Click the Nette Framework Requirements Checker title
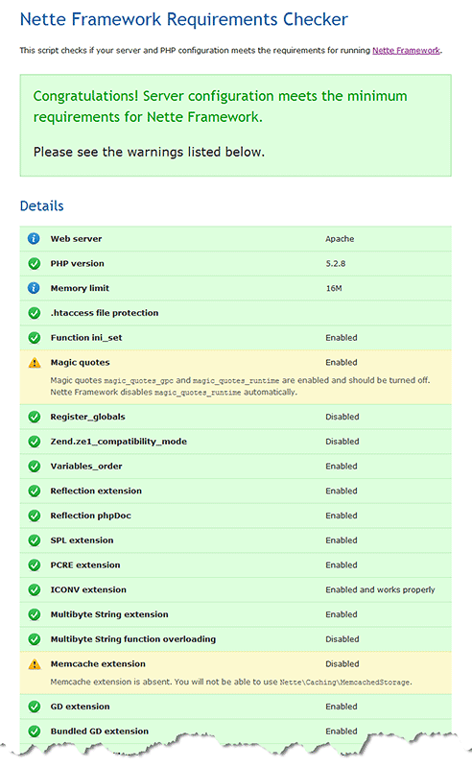This screenshot has height=768, width=472. point(183,19)
